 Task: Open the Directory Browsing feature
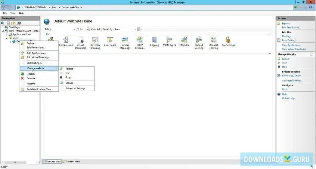pos(95,43)
